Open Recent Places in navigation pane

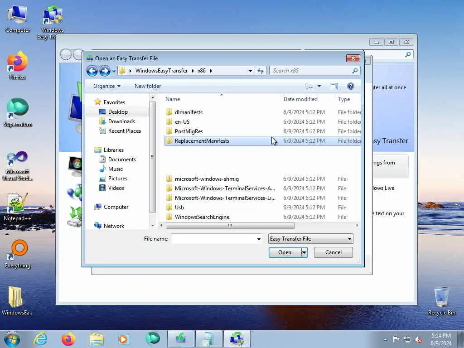124,131
